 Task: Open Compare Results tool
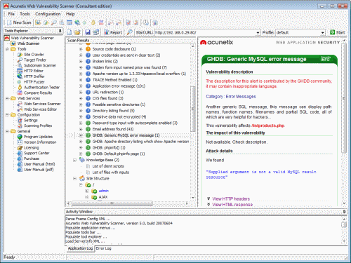(38, 93)
